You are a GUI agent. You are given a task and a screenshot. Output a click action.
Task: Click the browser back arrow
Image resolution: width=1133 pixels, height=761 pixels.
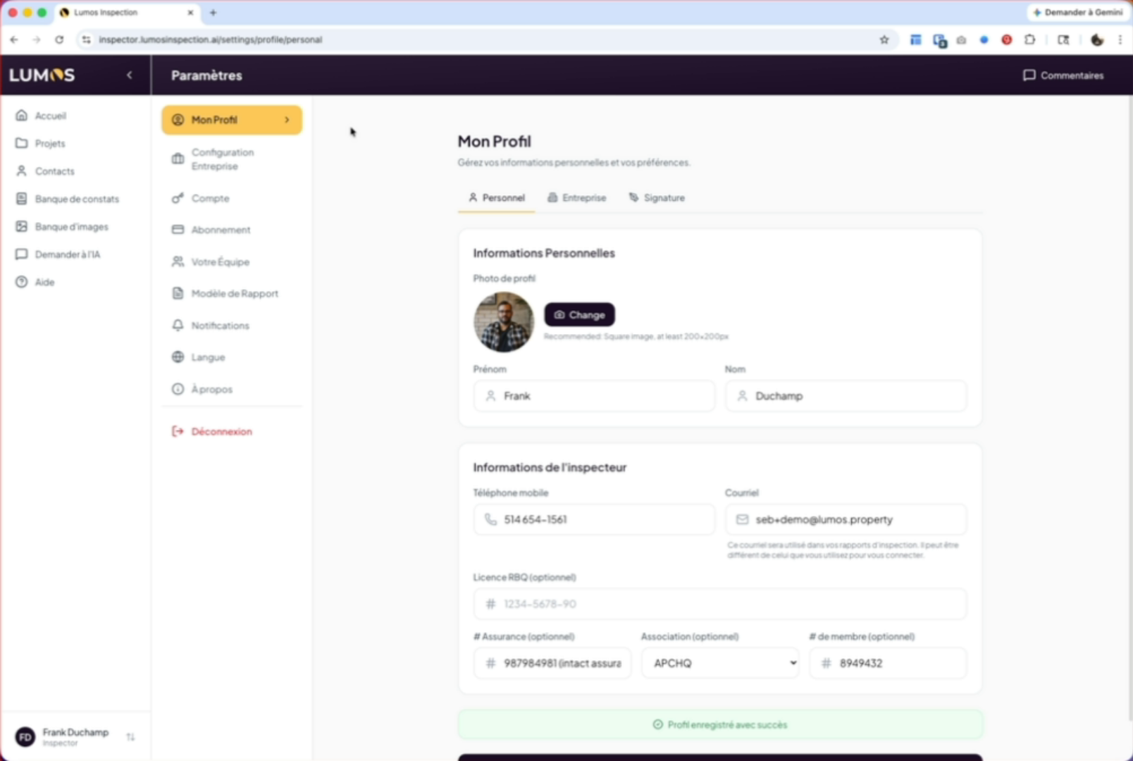pos(14,39)
